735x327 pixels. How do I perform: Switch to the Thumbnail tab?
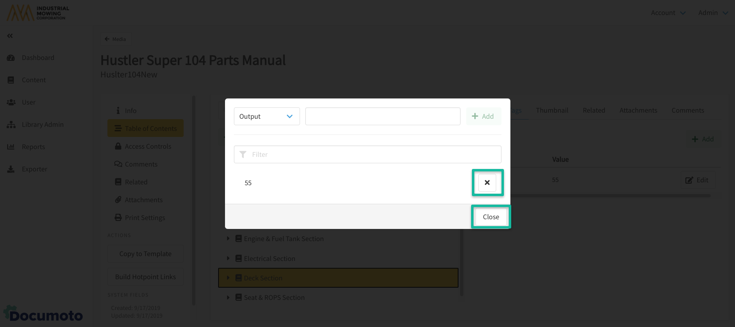[x=552, y=110]
